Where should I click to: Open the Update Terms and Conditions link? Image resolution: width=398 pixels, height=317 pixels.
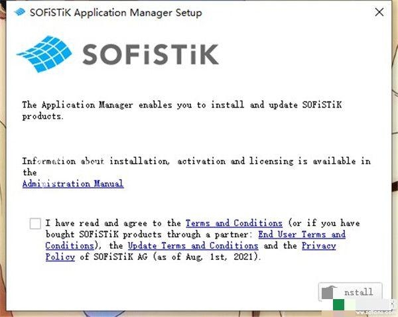(193, 245)
